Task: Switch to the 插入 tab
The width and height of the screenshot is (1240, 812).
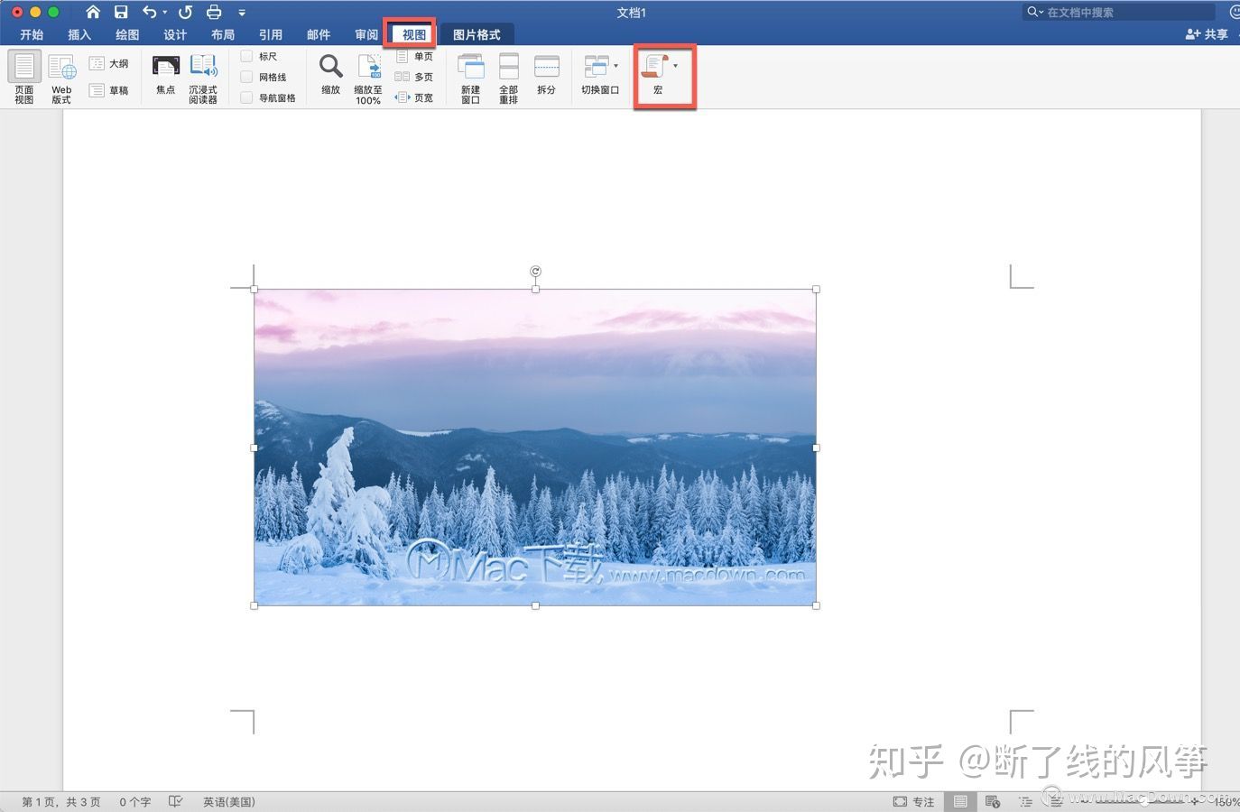Action: click(79, 34)
